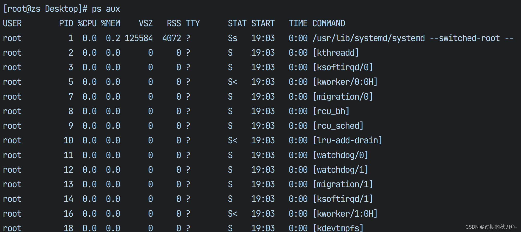Click the 'ps aux' command text

click(x=106, y=9)
